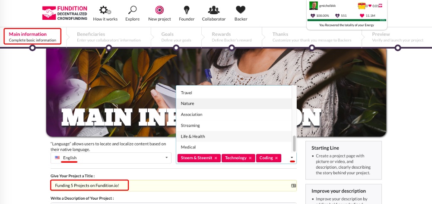432x204 pixels.
Task: Select Nature from the category list
Action: point(234,104)
